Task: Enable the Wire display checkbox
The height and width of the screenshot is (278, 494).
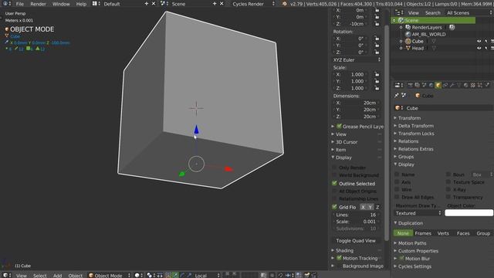Action: coord(397,189)
